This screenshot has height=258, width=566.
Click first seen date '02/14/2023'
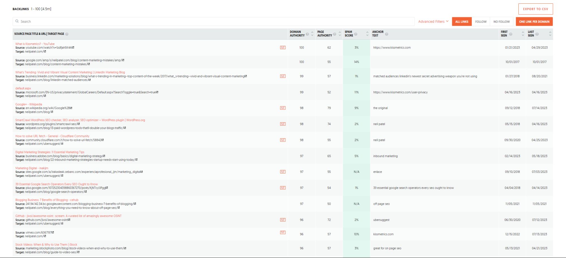pos(512,156)
